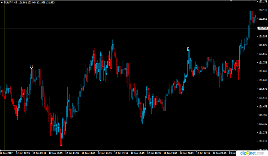
Task: Click the 12 Jan 13:15 time label
Action: 88,153
